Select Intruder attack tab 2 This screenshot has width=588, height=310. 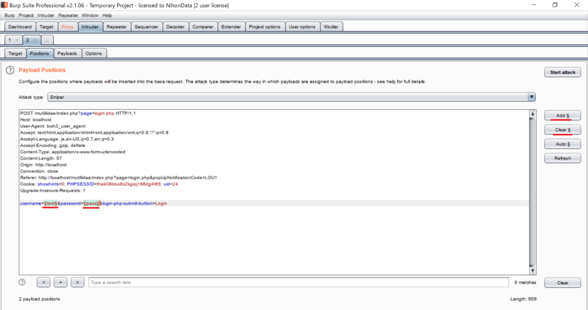tap(28, 40)
